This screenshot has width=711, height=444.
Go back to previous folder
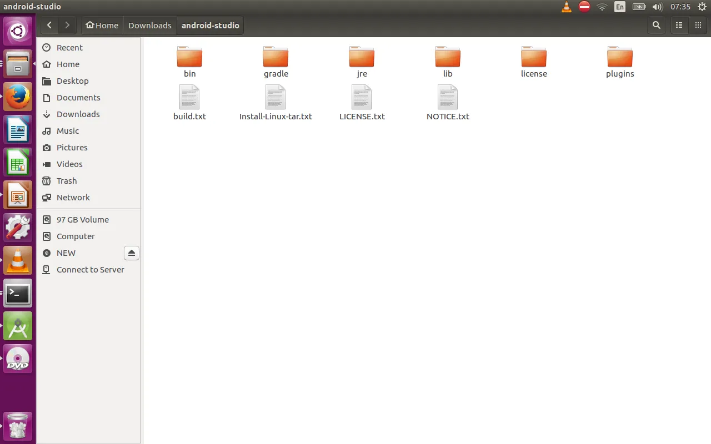(49, 25)
